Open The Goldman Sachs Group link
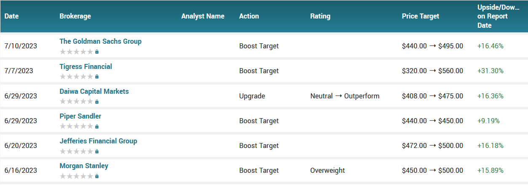528x185 pixels. (x=101, y=41)
